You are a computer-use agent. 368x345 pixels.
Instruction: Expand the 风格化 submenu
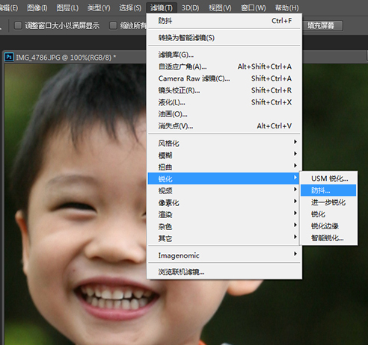[224, 143]
